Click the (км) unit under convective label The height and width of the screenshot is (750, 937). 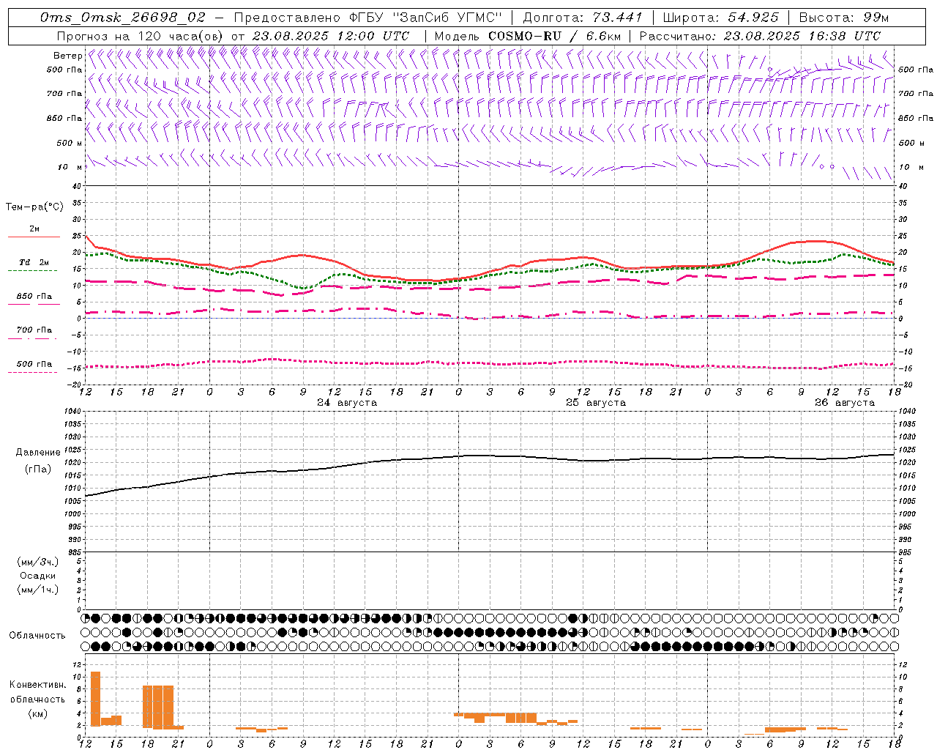pos(37,713)
